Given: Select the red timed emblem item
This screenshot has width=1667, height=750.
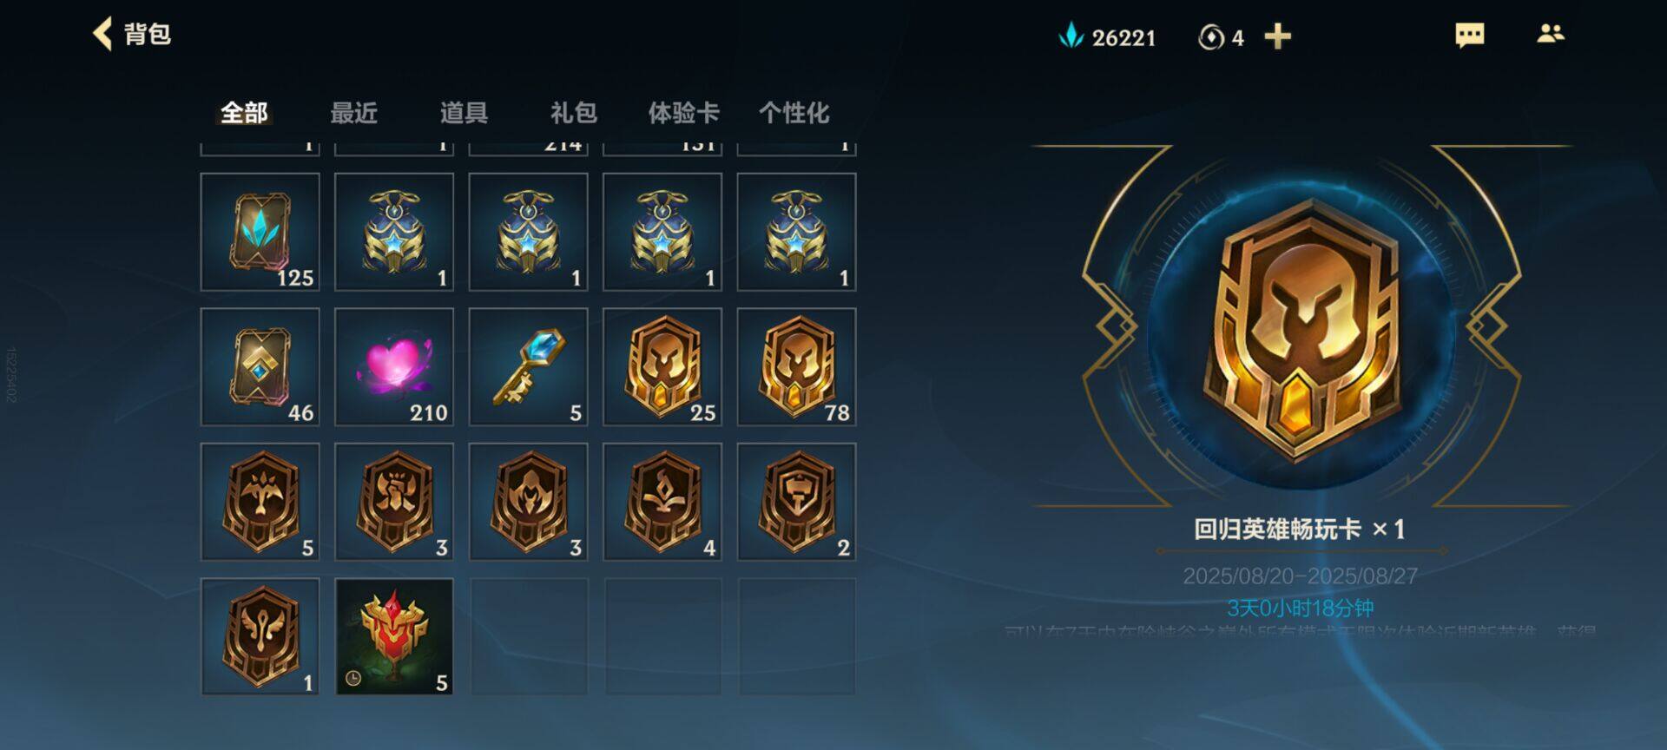Looking at the screenshot, I should (394, 636).
